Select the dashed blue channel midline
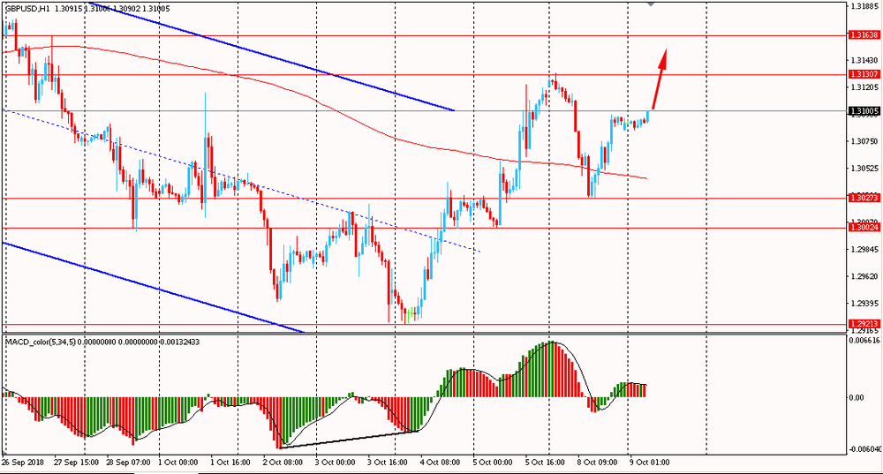 [241, 181]
